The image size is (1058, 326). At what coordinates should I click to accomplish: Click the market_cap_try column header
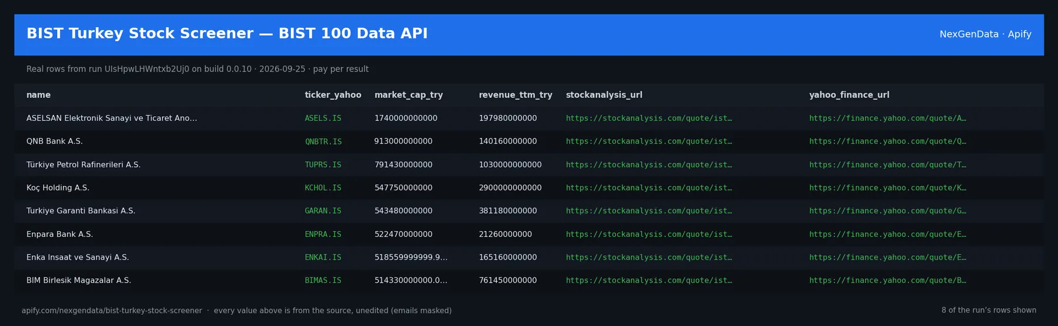pyautogui.click(x=409, y=95)
